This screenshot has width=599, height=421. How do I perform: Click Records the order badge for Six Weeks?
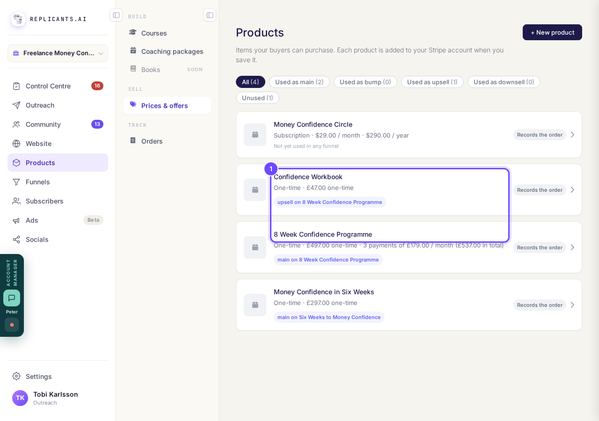pyautogui.click(x=540, y=305)
